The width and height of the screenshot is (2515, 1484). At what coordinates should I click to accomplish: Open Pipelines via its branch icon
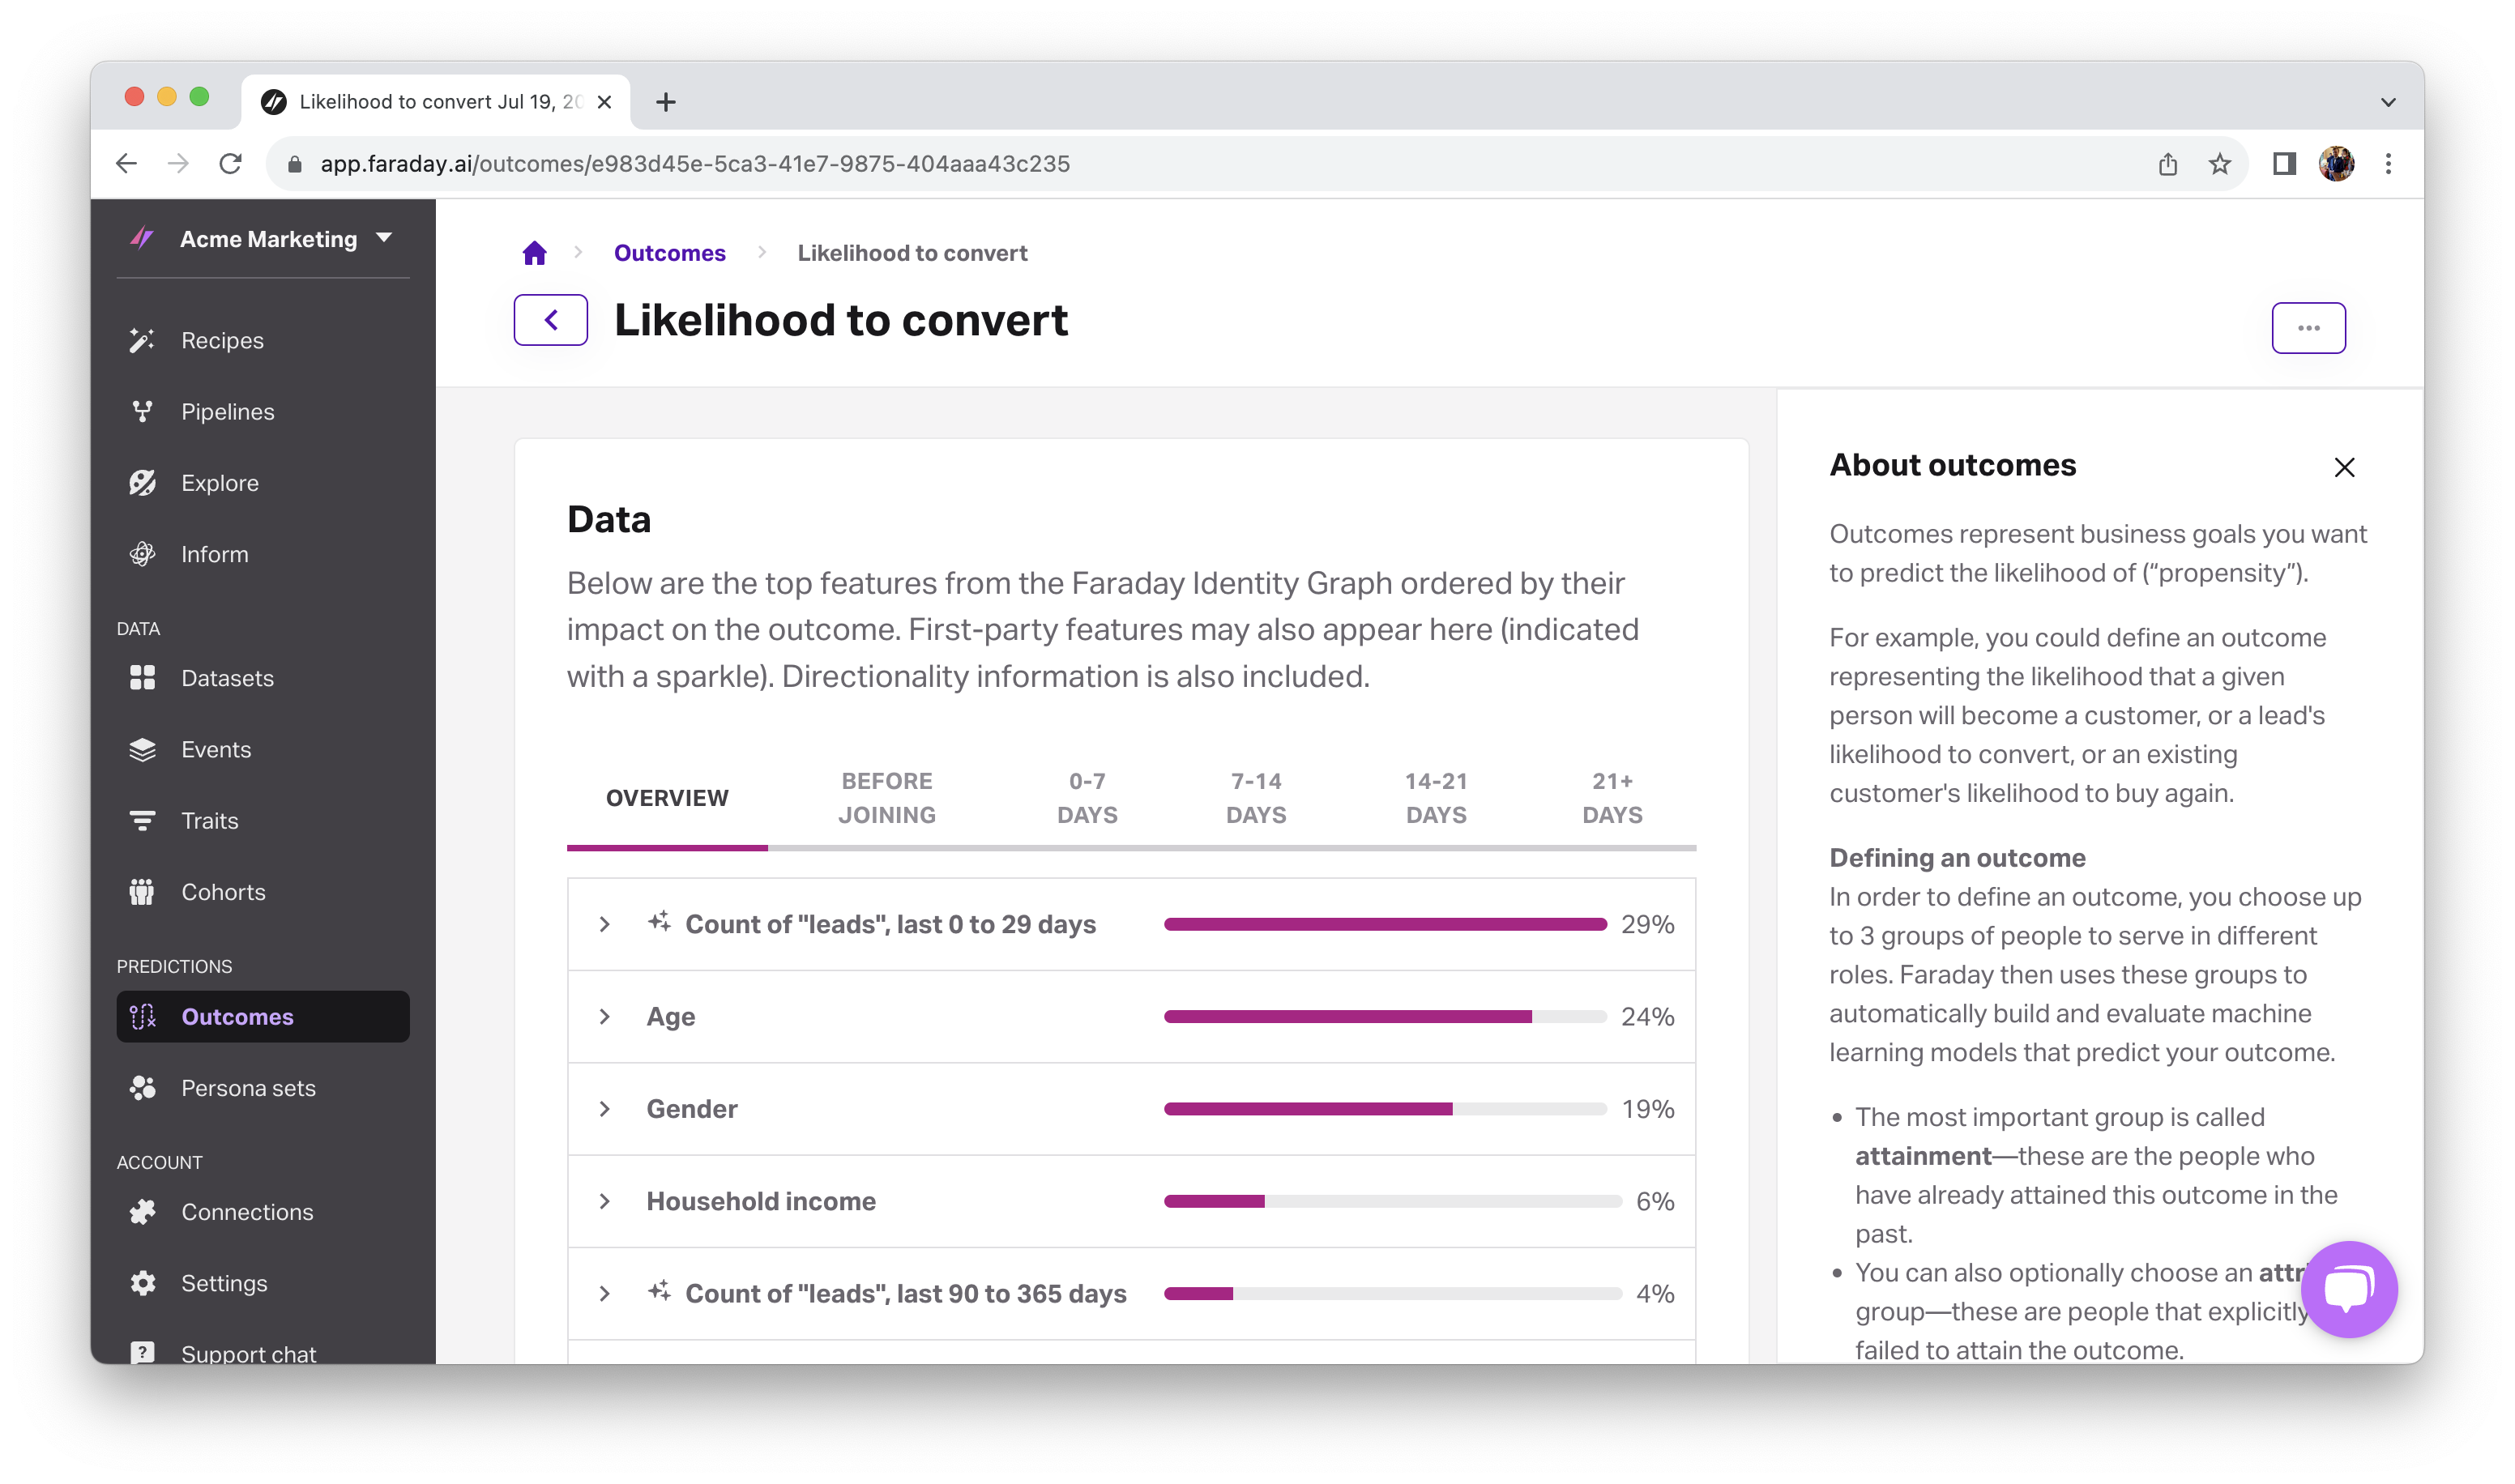(x=142, y=411)
